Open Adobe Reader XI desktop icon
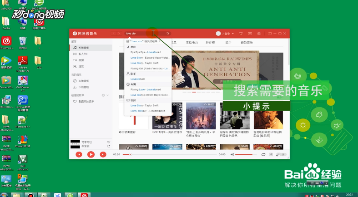Viewport: 358px width, 197px height. pos(23,64)
